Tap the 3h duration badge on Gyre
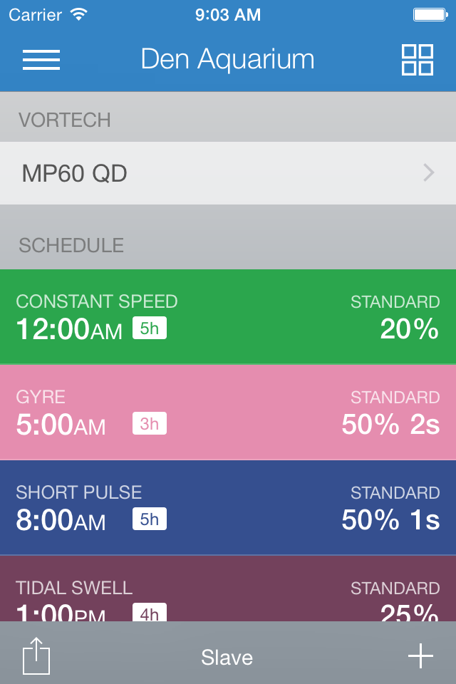Image resolution: width=456 pixels, height=684 pixels. 150,424
